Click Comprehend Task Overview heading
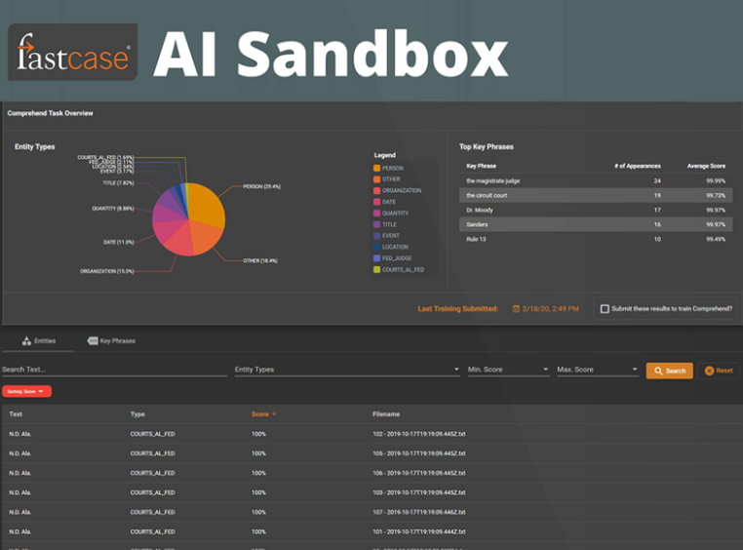This screenshot has width=743, height=550. [x=51, y=113]
